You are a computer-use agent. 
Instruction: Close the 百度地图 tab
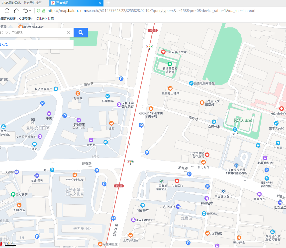point(100,3)
